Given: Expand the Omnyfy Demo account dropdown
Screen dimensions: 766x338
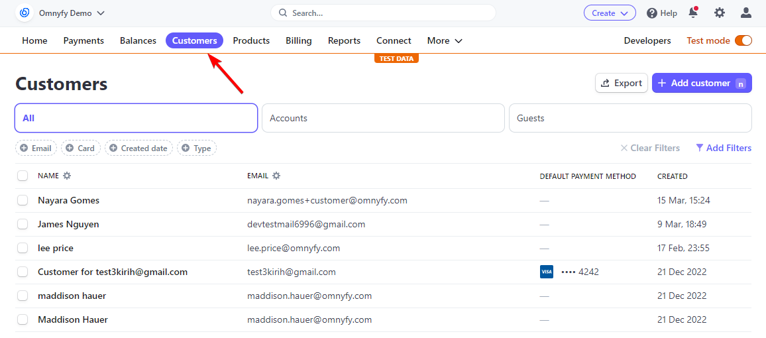Looking at the screenshot, I should 72,13.
